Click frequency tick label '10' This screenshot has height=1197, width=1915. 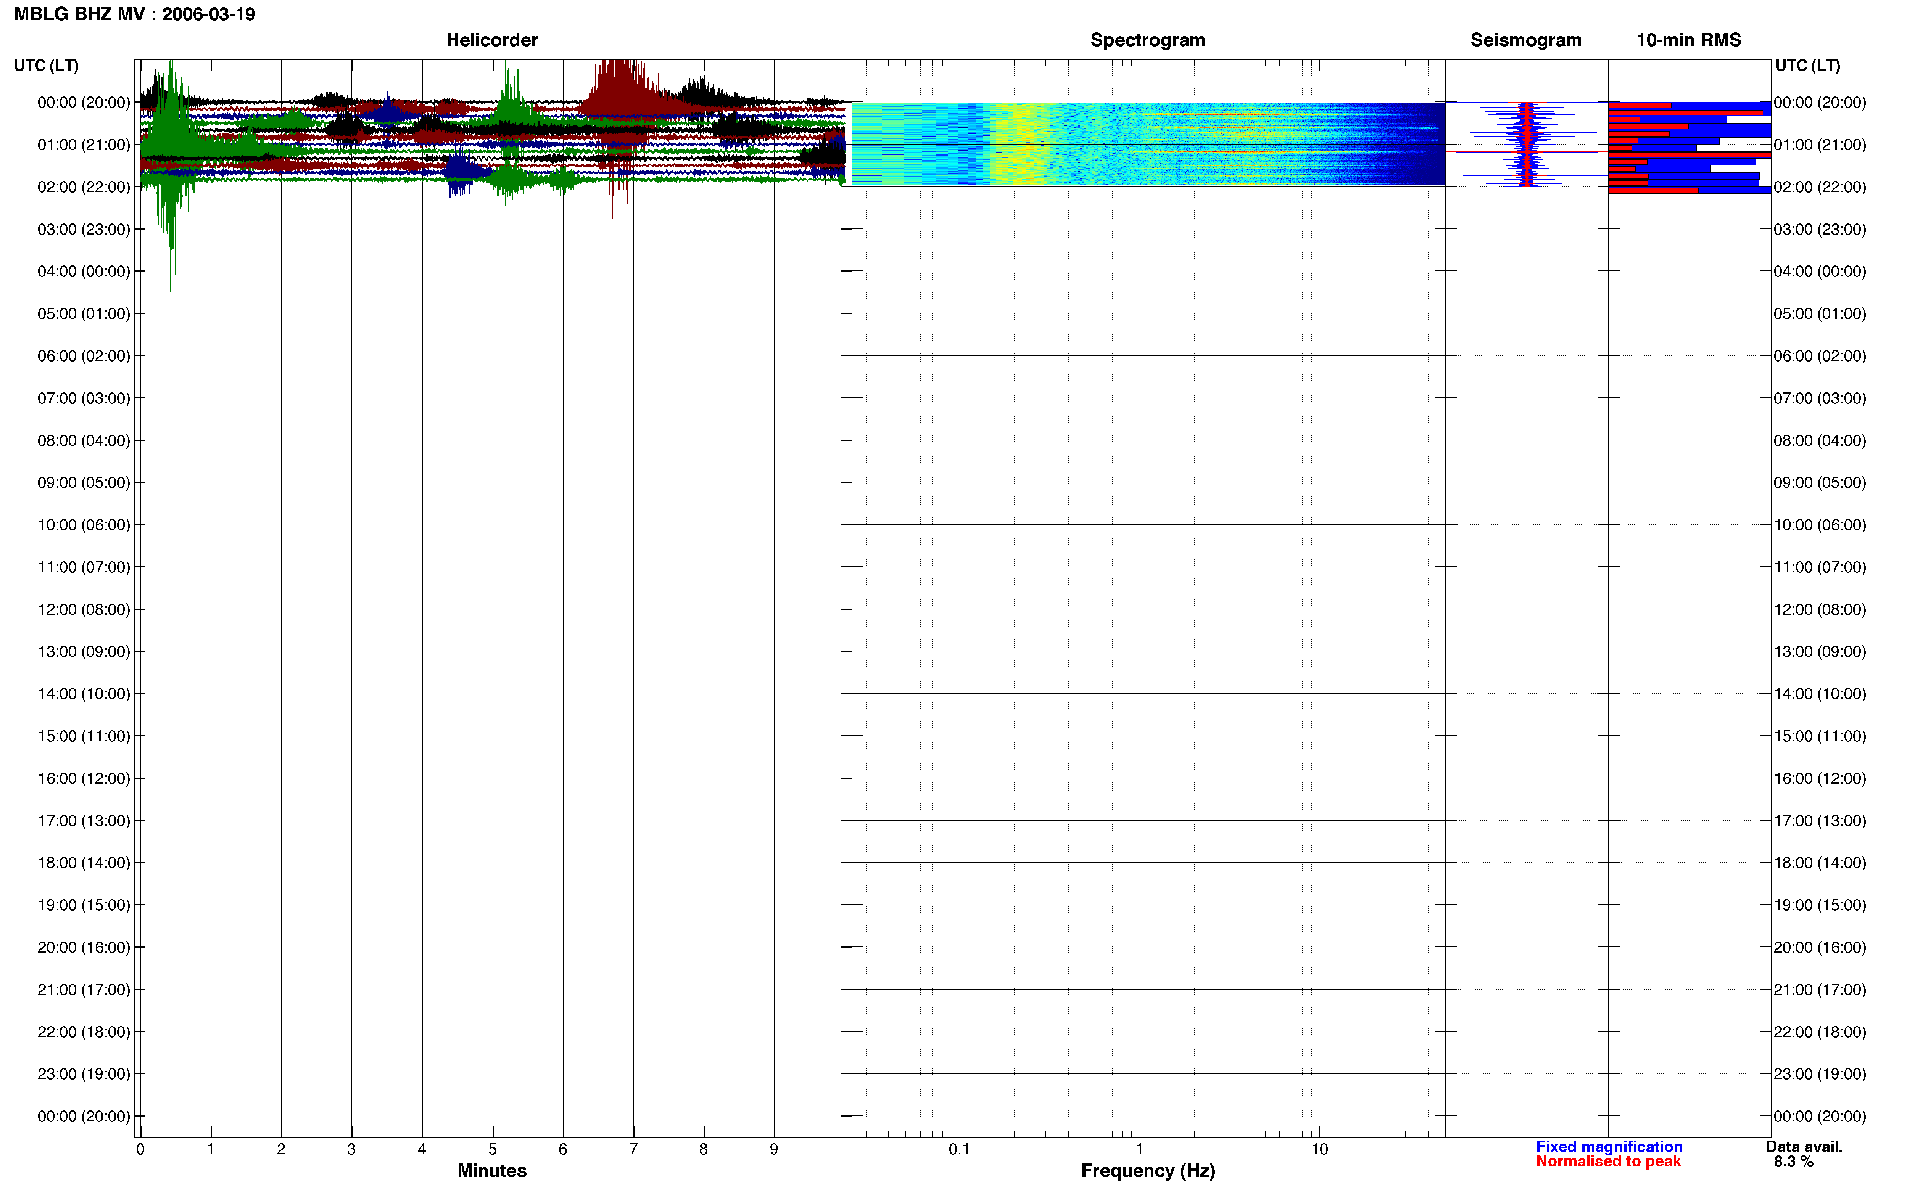point(1319,1149)
